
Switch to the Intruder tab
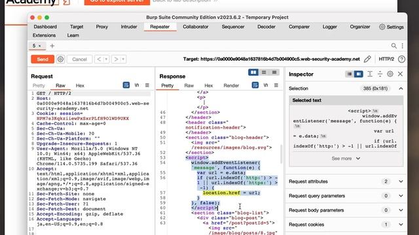[x=129, y=27]
